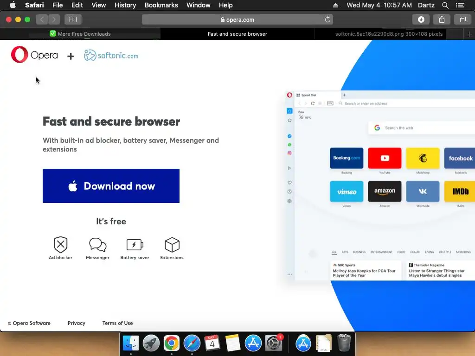Reload the opera.com page

tap(327, 19)
